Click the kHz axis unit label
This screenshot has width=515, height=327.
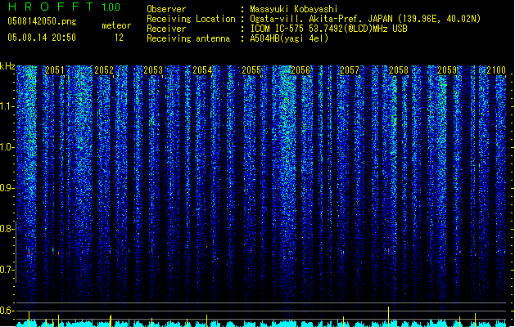7,66
